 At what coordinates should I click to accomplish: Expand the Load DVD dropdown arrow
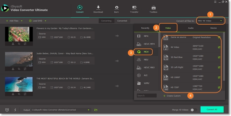click(x=45, y=21)
